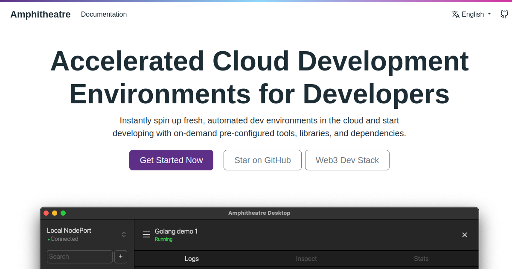Click the Running status text
Screen dimensions: 512x269
(164, 239)
